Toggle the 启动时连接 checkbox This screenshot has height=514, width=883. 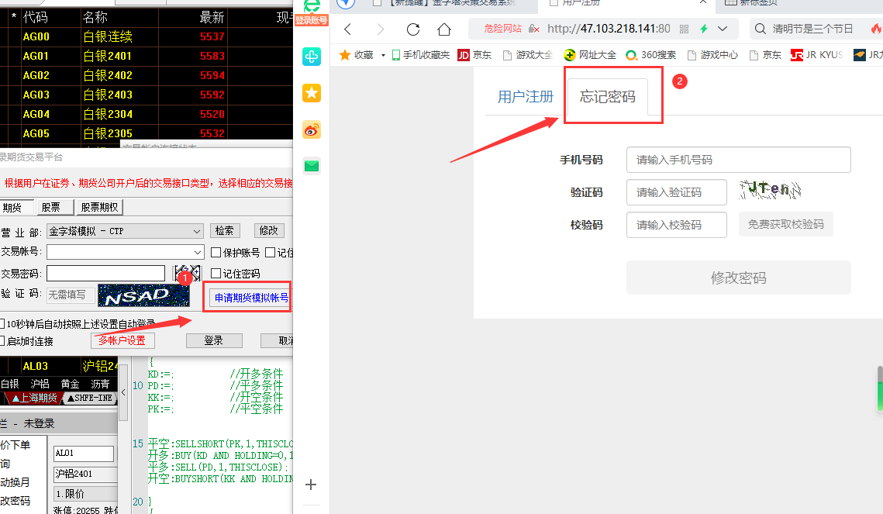pyautogui.click(x=2, y=340)
